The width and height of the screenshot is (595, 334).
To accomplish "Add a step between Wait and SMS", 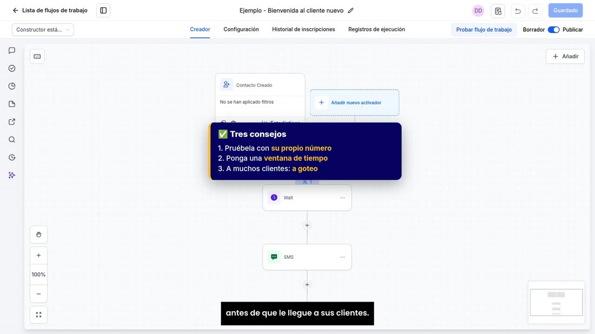I will tap(307, 225).
